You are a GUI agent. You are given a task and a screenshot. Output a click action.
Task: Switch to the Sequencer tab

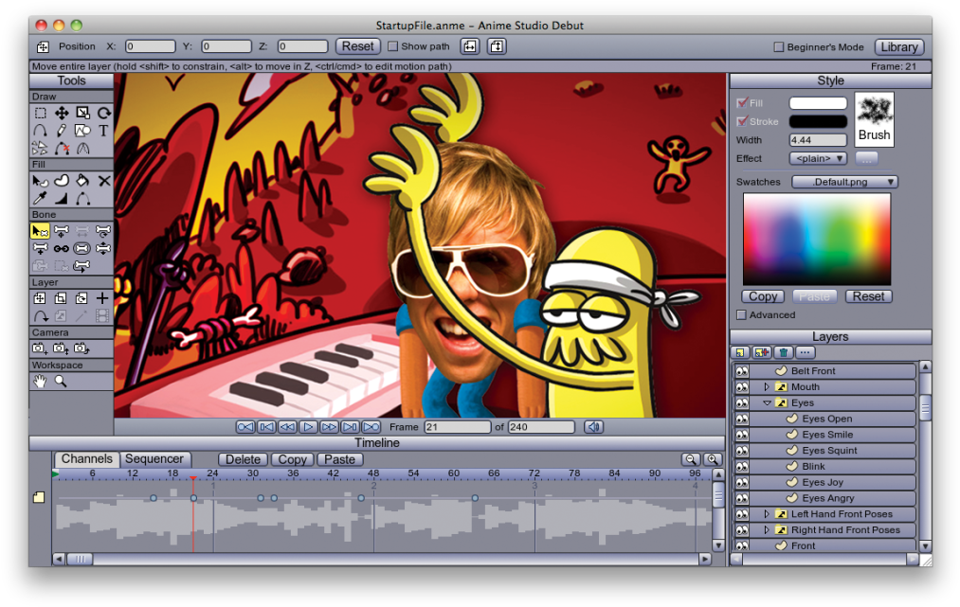tap(154, 459)
